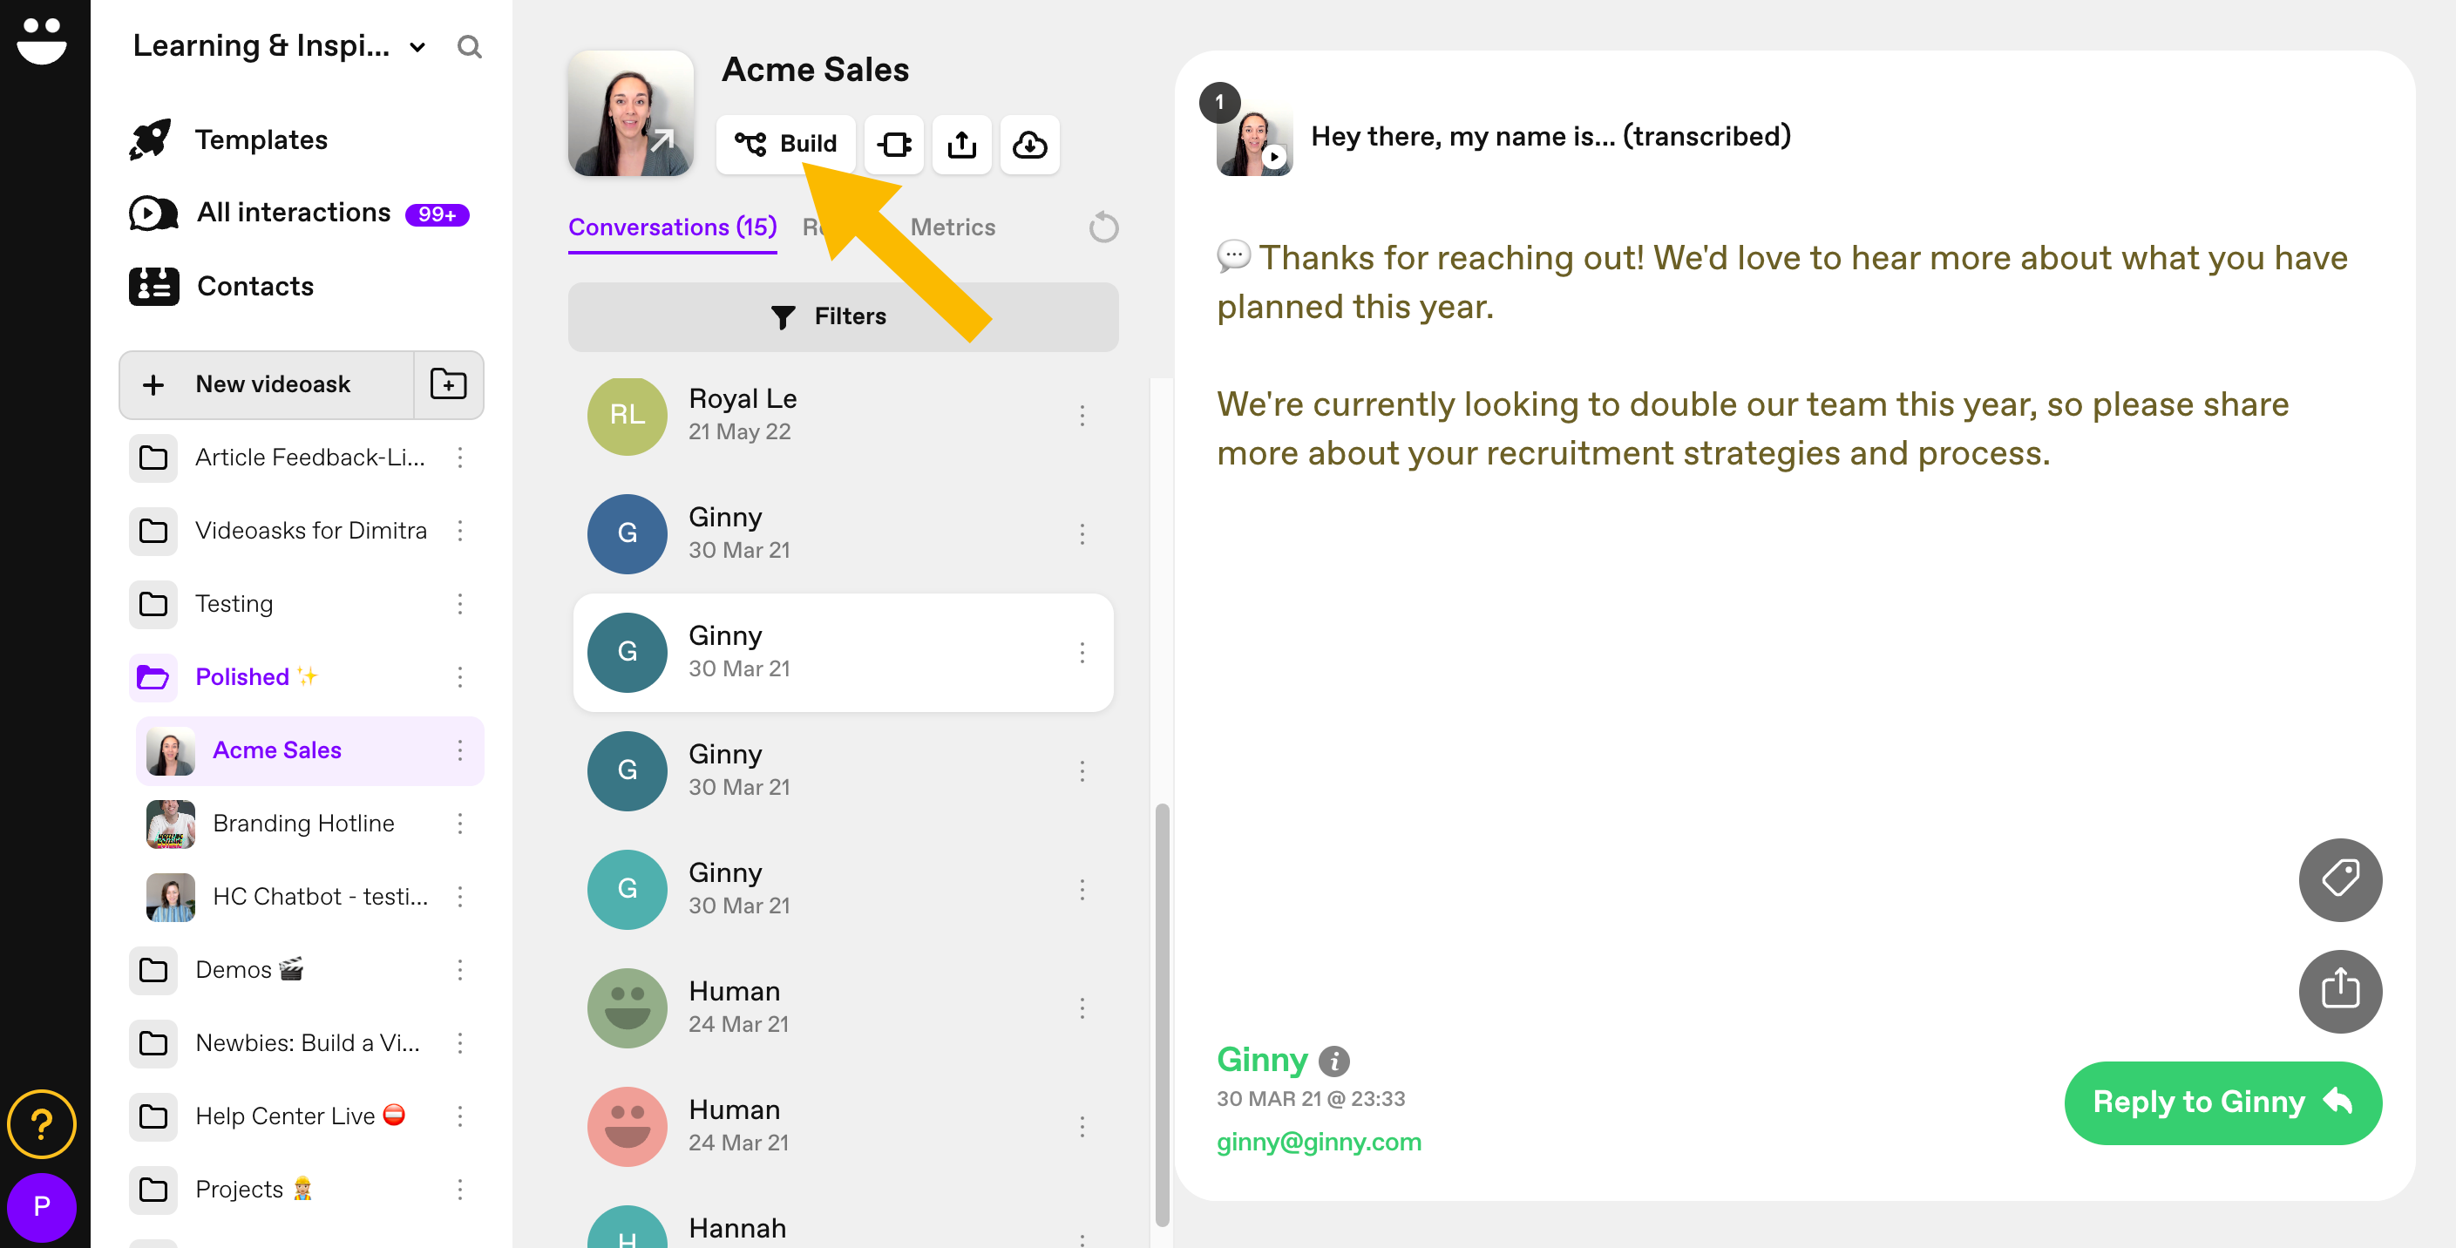Open Newbies: Build a Vi... folder
Viewport: 2456px width, 1248px height.
point(275,1044)
